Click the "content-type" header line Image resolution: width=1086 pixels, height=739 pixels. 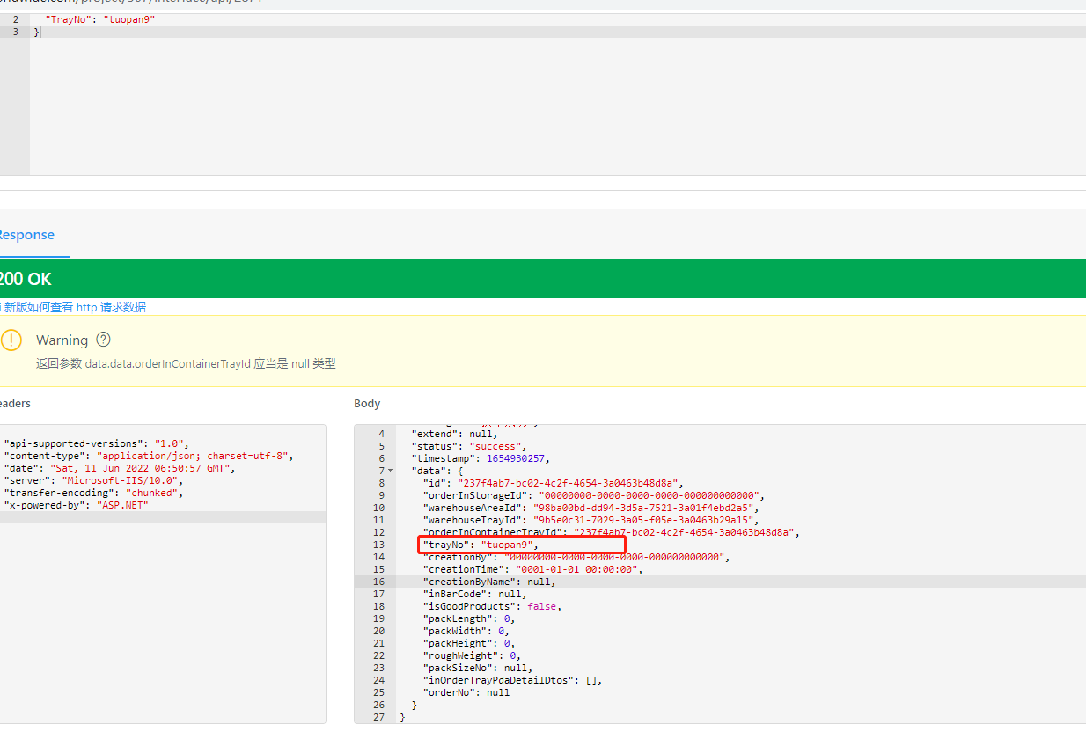pyautogui.click(x=148, y=456)
